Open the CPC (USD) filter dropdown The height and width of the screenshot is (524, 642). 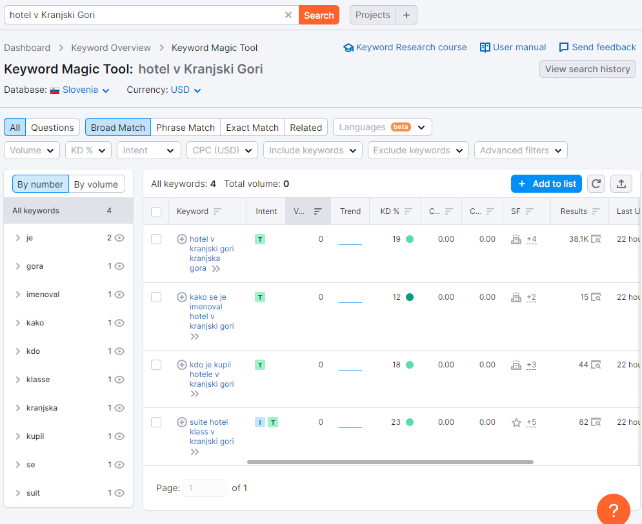222,150
